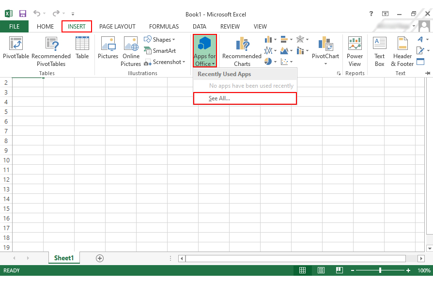The height and width of the screenshot is (284, 433).
Task: Insert a SmartArt graphic
Action: click(x=160, y=51)
